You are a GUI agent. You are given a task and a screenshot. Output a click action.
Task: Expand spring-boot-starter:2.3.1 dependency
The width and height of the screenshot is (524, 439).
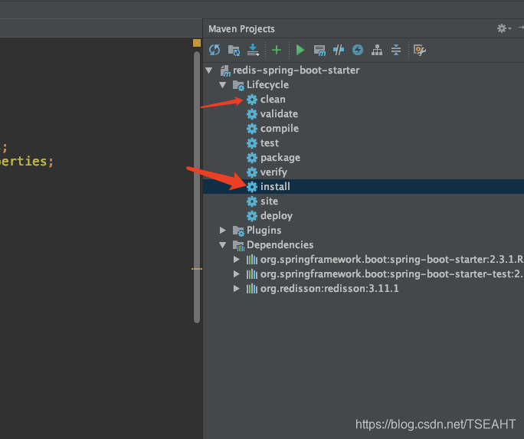[x=236, y=259]
